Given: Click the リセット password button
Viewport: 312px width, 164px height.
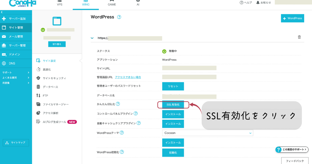Looking at the screenshot, I should (x=173, y=86).
